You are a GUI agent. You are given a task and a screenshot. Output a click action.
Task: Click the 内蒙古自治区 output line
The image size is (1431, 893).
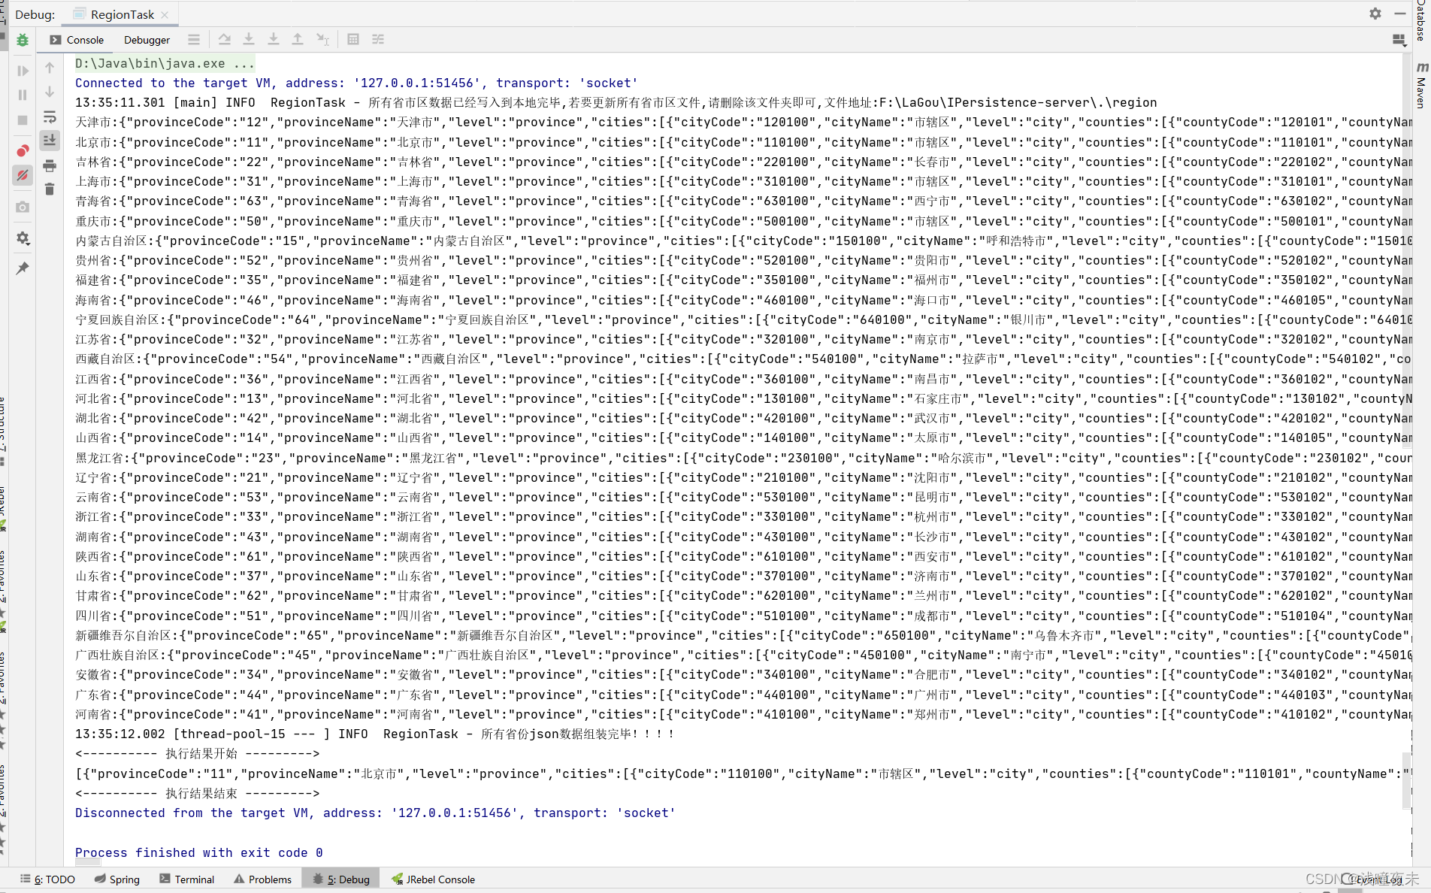744,241
